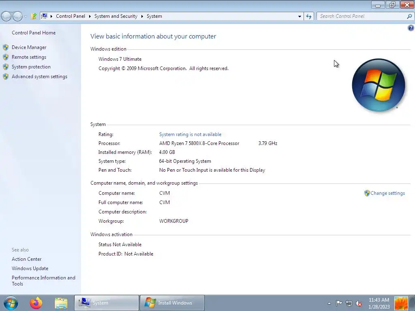Click the shield icon beside Remote settings
415x311 pixels.
click(6, 57)
